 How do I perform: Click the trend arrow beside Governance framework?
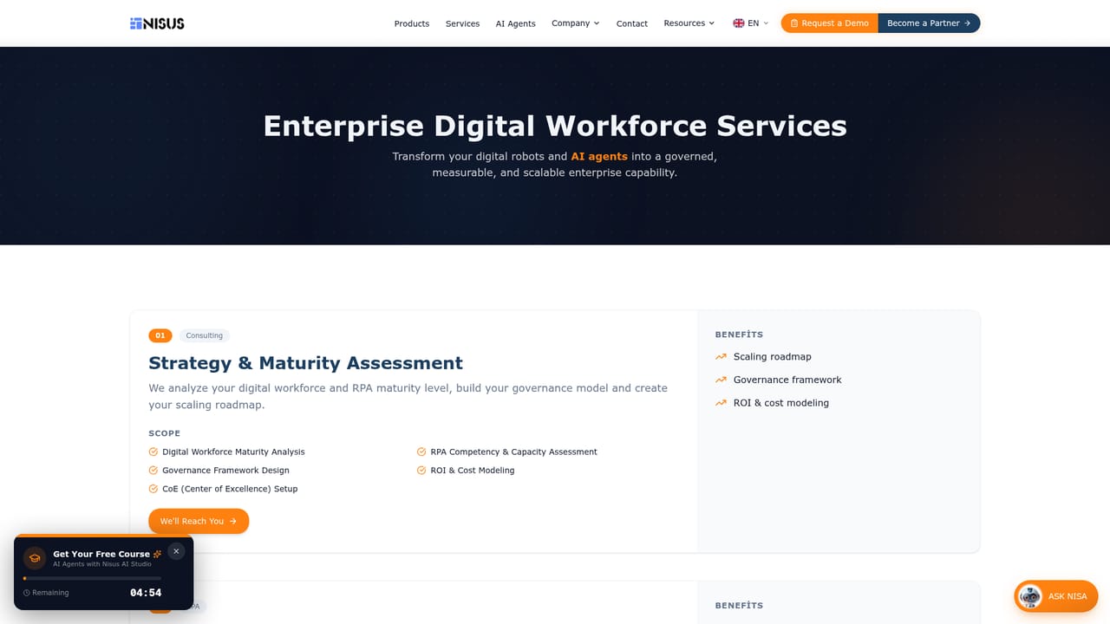[x=721, y=380]
